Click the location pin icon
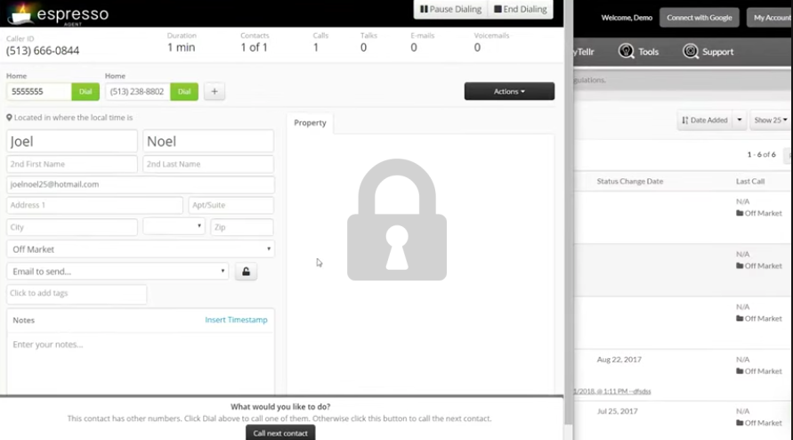 click(x=10, y=118)
